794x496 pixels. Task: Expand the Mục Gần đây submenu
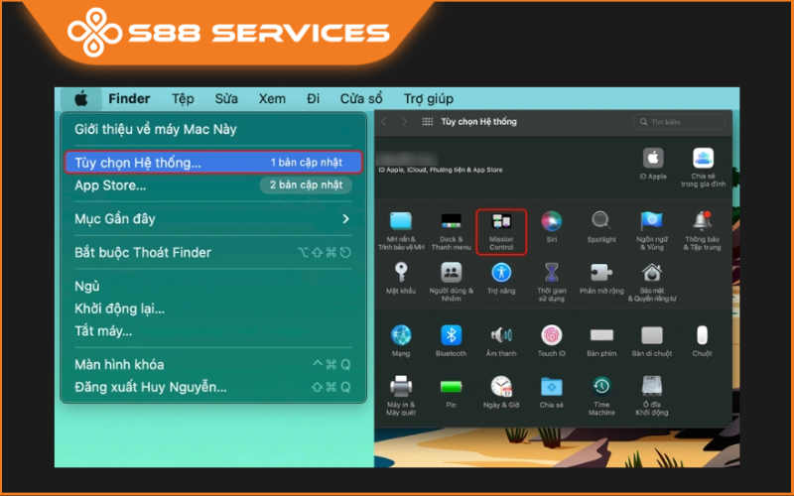coord(213,219)
